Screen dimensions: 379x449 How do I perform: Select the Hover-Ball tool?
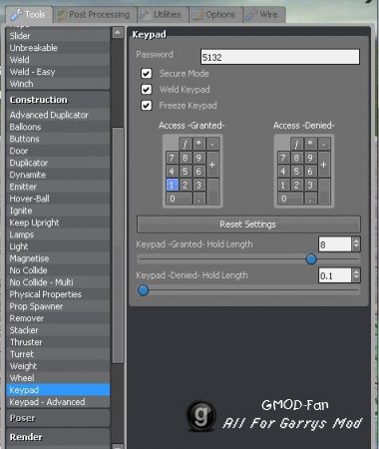58,199
